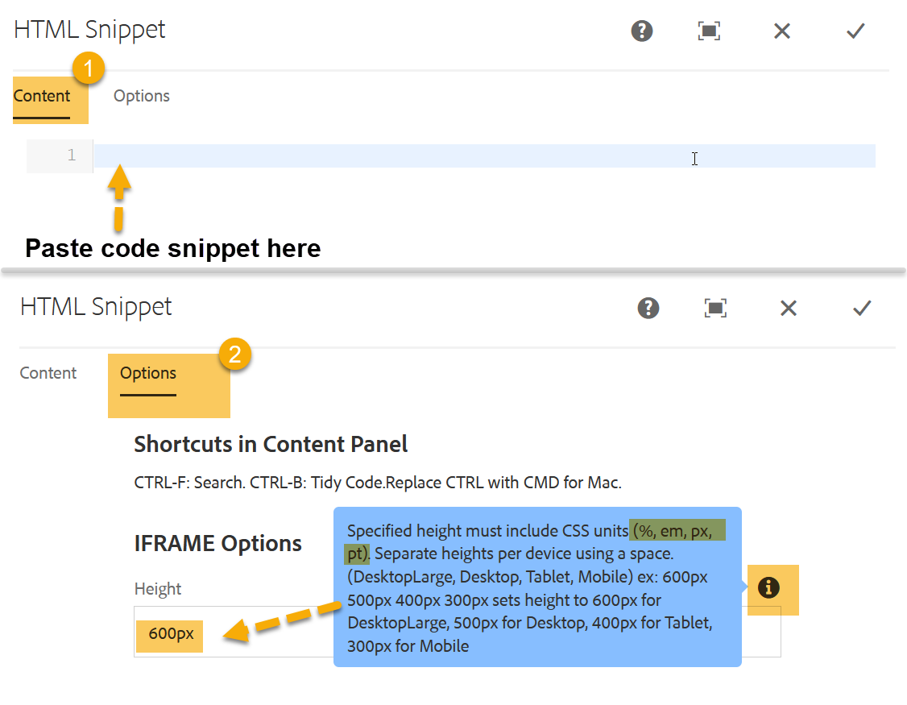
Task: Click the Shortcuts in Content Panel heading
Action: (x=271, y=445)
